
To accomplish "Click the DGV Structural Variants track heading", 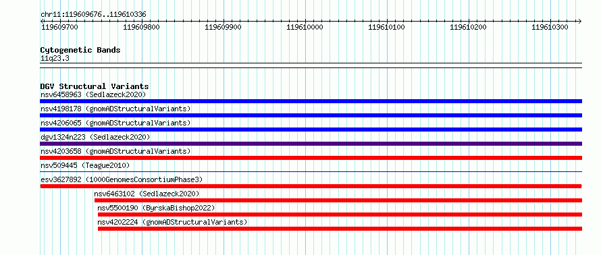I will point(95,86).
